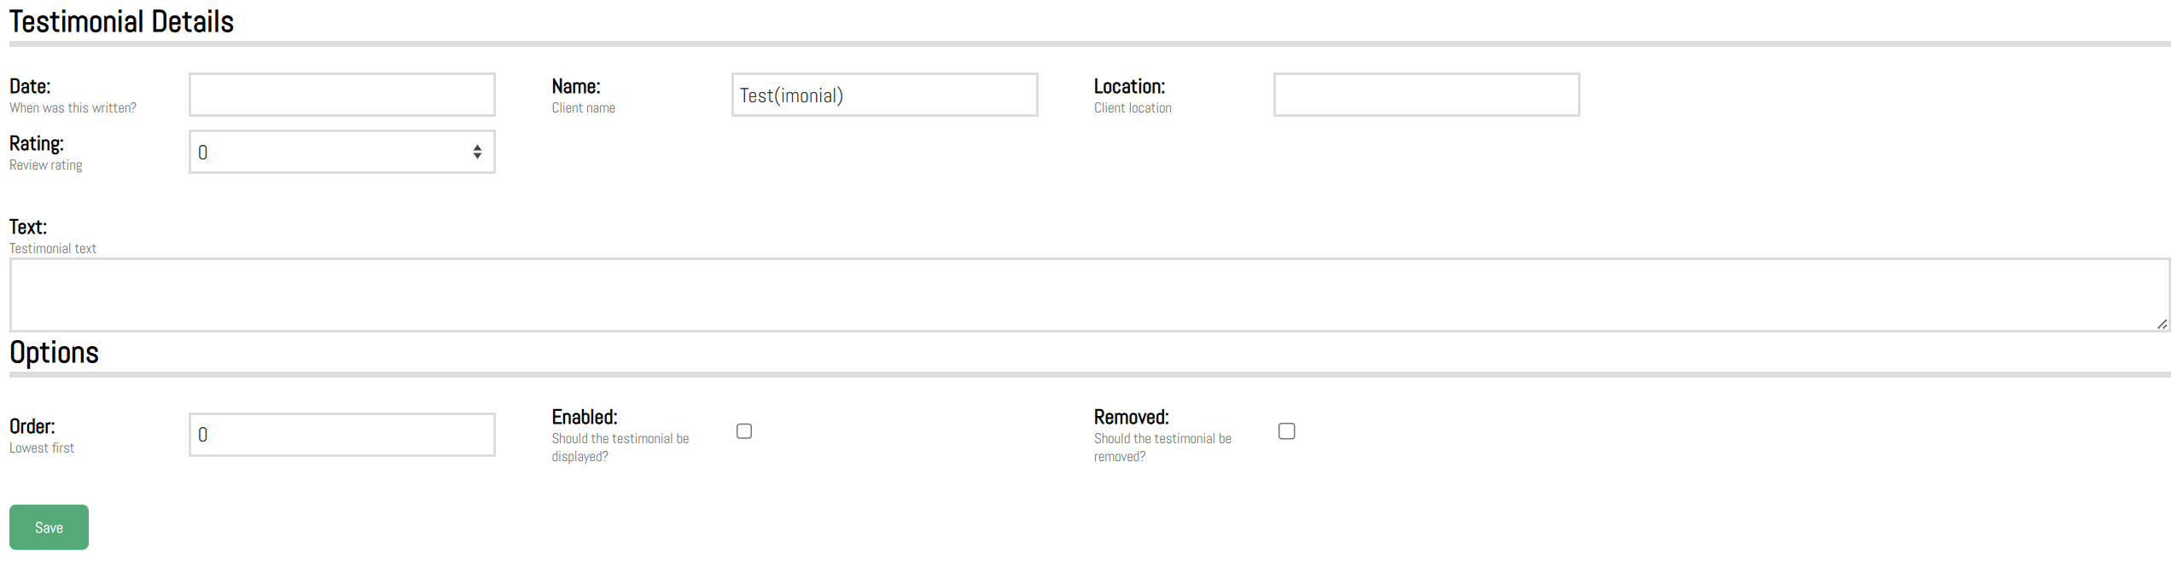
Task: Click the "Removed:" label text
Action: (x=1132, y=417)
